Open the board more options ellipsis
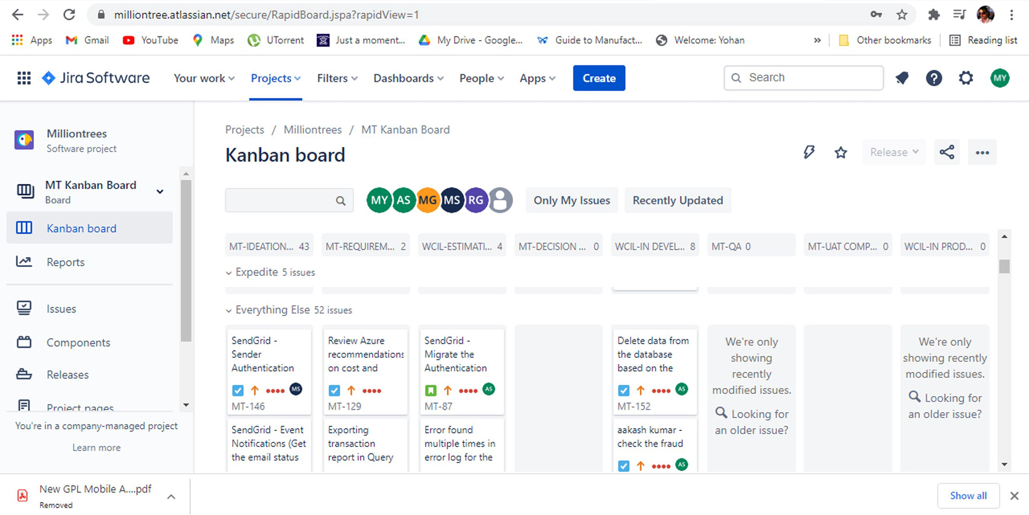 (x=982, y=153)
